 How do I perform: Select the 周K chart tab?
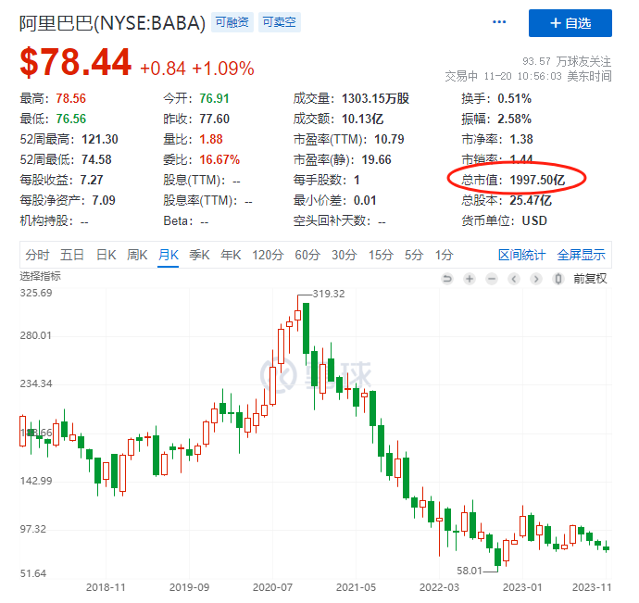137,256
